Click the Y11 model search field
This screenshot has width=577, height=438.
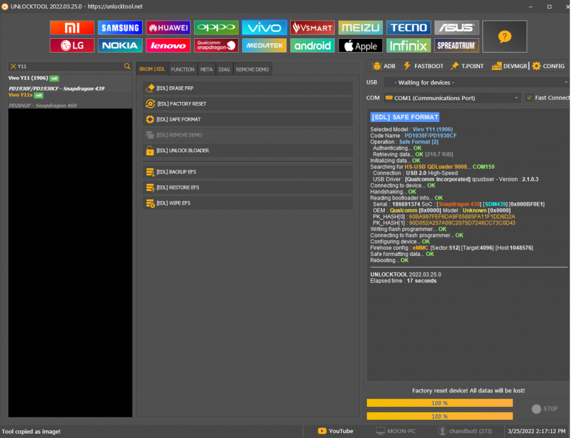[x=70, y=66]
